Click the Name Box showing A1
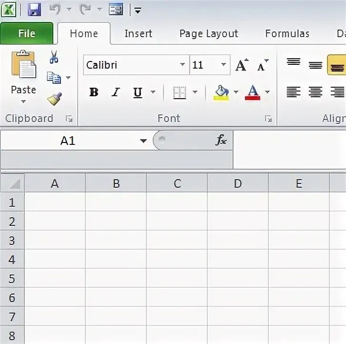Screen dimensions: 346x344 [68, 141]
